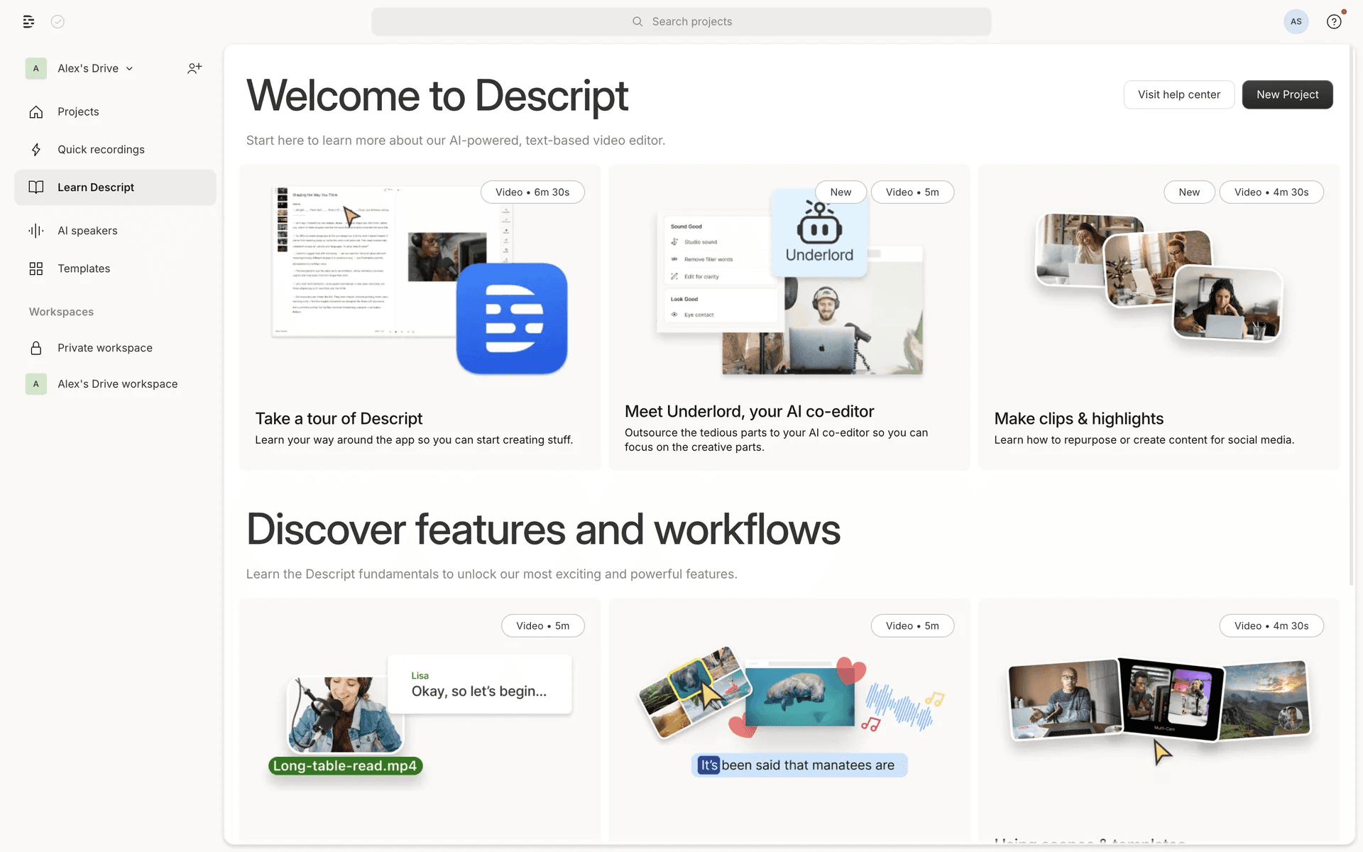Click the AI speakers waveform icon
Screen dimensions: 1363x852
click(36, 230)
